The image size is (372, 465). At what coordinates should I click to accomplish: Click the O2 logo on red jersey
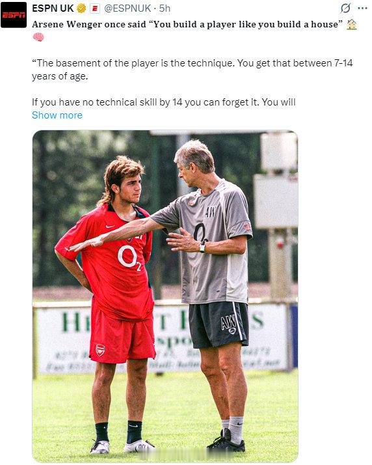point(129,257)
